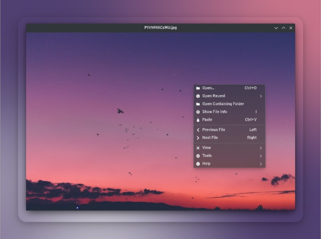This screenshot has height=239, width=321.
Task: Expand the Tools submenu arrow
Action: [261, 156]
